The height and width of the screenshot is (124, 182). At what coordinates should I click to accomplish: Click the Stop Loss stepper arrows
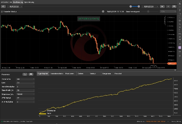pos(34,94)
